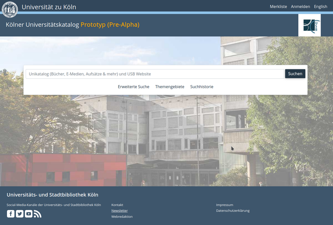This screenshot has height=225, width=333.
Task: Open the YouTube channel icon
Action: tap(29, 214)
